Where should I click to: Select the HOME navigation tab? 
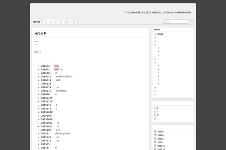click(x=37, y=22)
